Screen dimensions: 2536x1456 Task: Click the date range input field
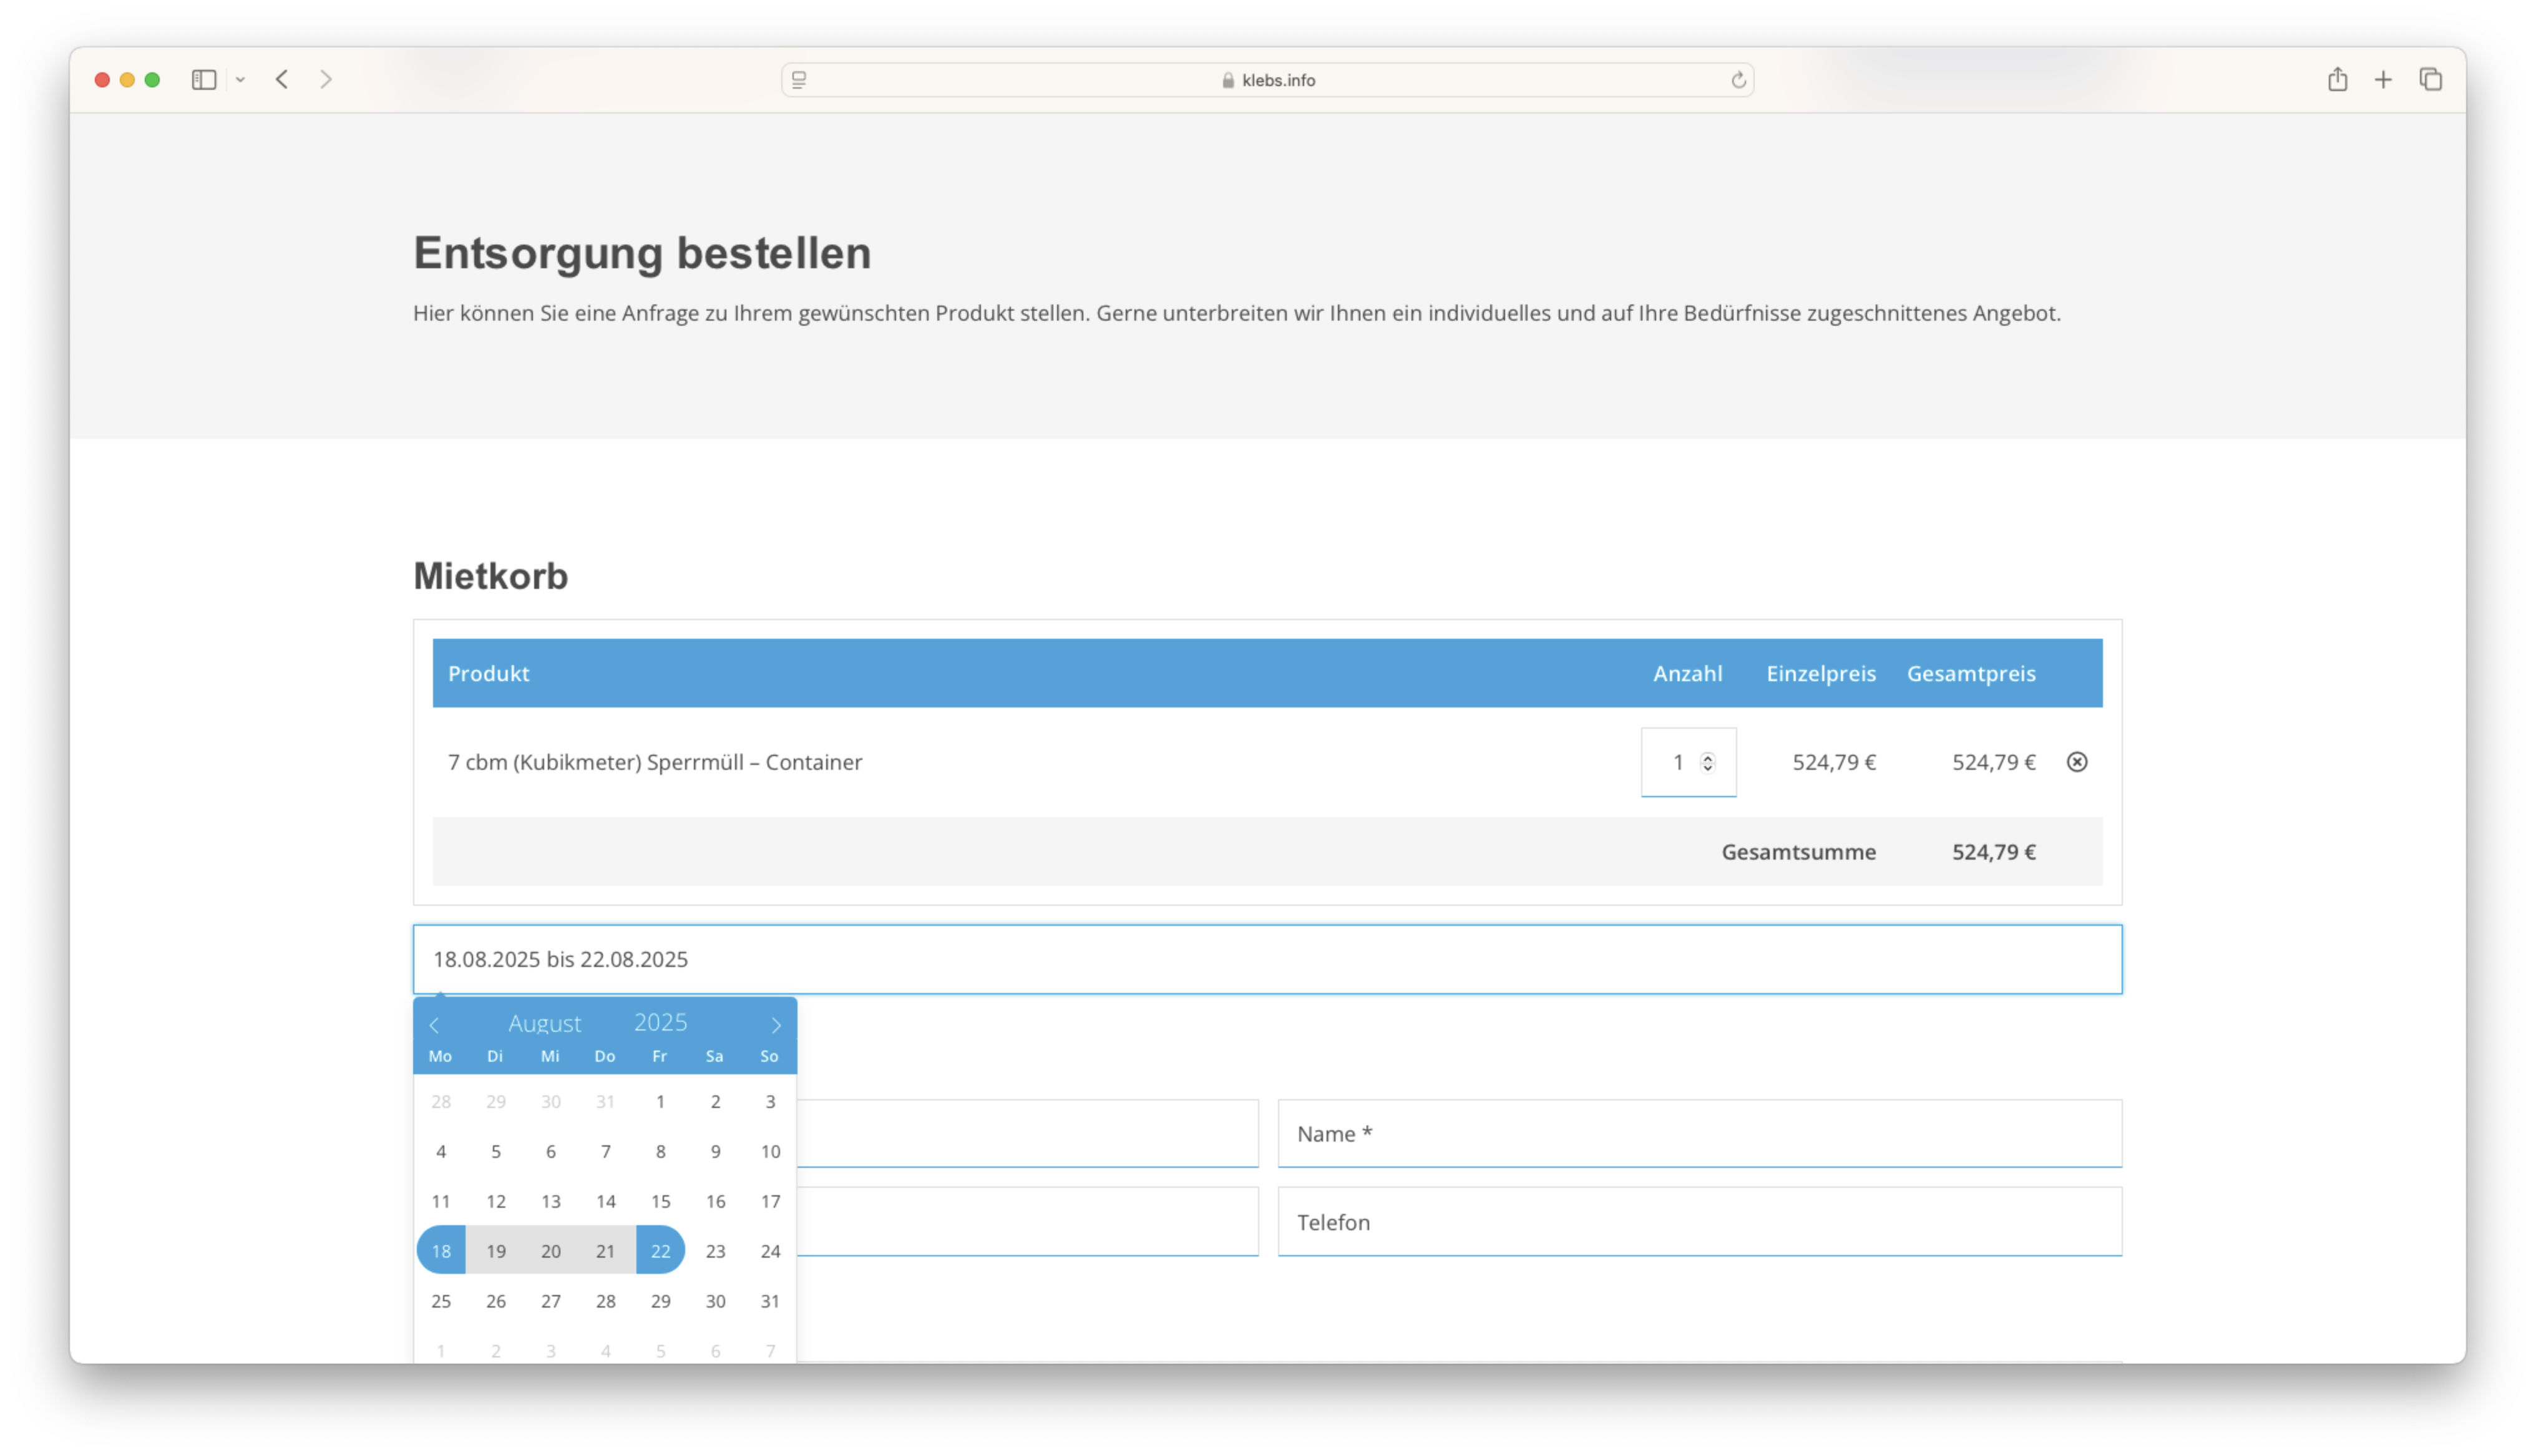click(1267, 959)
